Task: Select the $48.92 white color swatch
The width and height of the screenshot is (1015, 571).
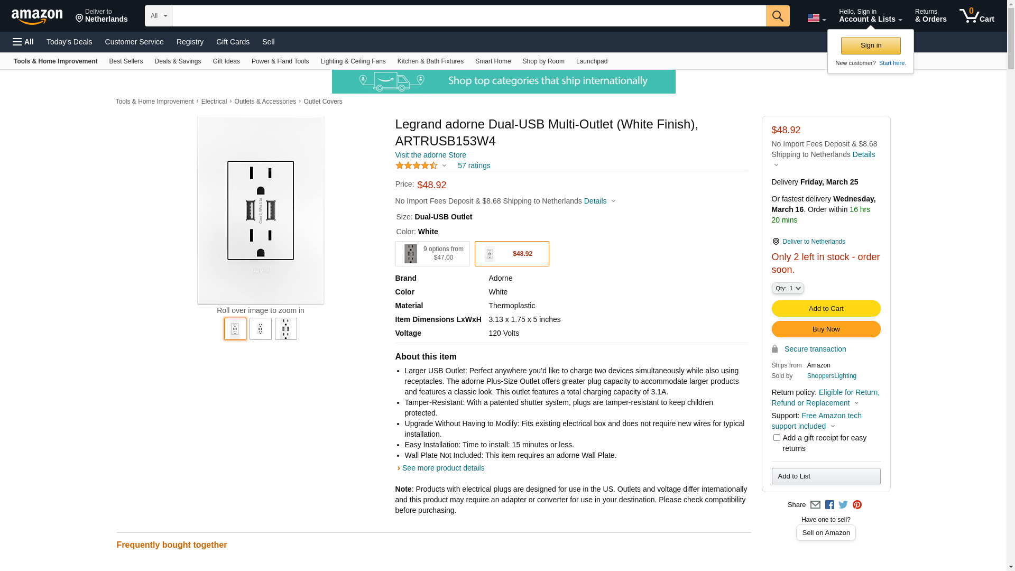Action: tap(511, 254)
